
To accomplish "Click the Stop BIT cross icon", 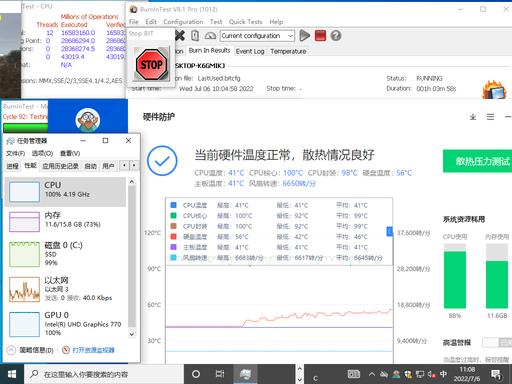I will (x=180, y=35).
